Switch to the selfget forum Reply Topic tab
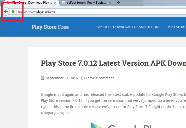Image resolution: width=186 pixels, height=128 pixels. pos(86,3)
